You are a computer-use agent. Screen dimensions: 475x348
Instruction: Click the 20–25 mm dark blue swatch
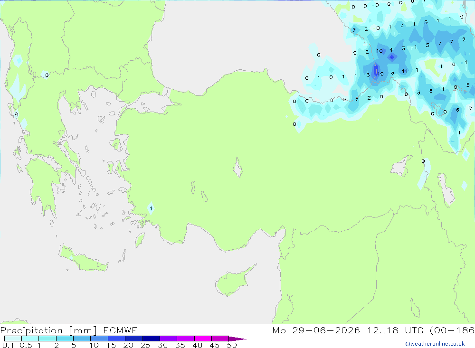click(133, 339)
